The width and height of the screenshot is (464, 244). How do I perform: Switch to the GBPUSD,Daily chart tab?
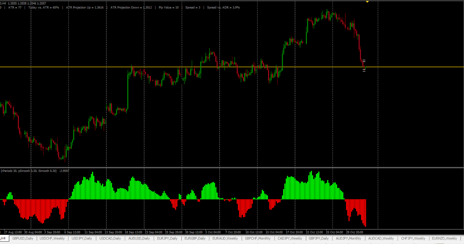[x=23, y=239]
